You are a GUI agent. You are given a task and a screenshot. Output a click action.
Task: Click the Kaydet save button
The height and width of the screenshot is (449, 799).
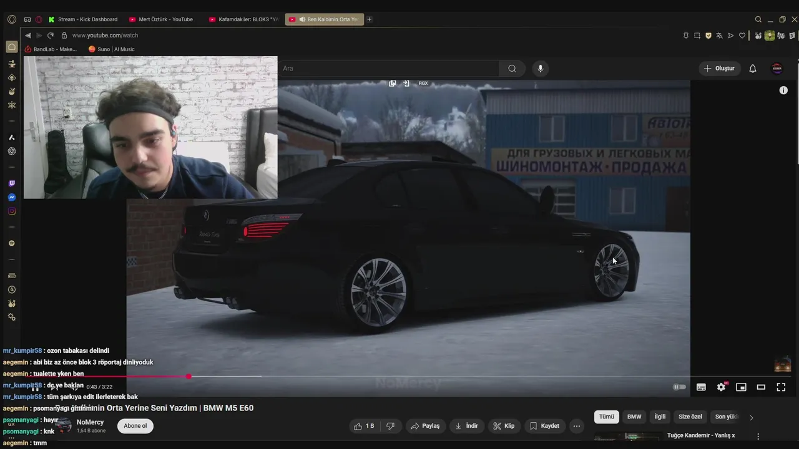[x=544, y=426]
